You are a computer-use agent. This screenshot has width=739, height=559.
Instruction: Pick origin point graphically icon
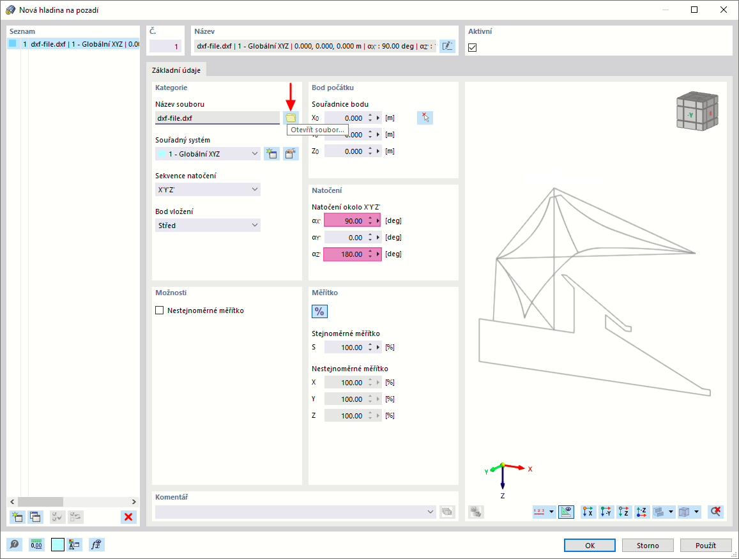[425, 118]
